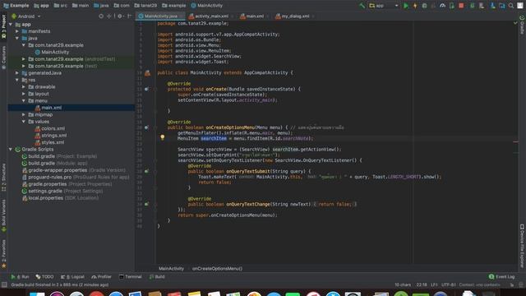The height and width of the screenshot is (296, 526).
Task: Click the onCreateOptionsMenu() breadcrumb below editor
Action: pyautogui.click(x=217, y=269)
